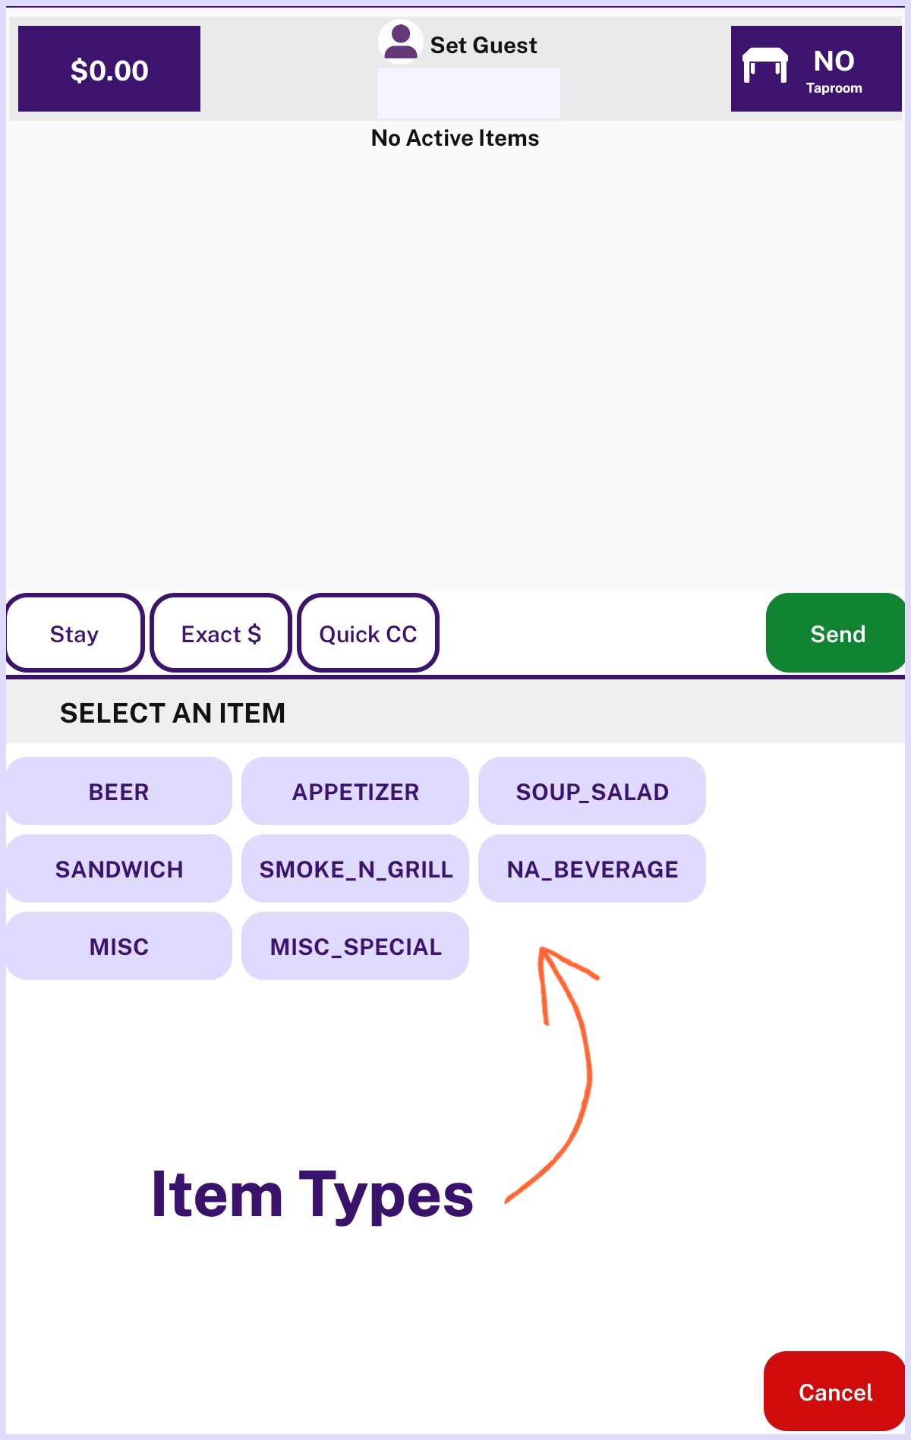Select the APPETIZER category

pos(355,791)
